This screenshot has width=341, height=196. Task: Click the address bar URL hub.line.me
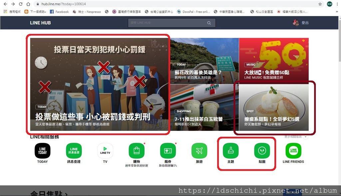pos(64,4)
